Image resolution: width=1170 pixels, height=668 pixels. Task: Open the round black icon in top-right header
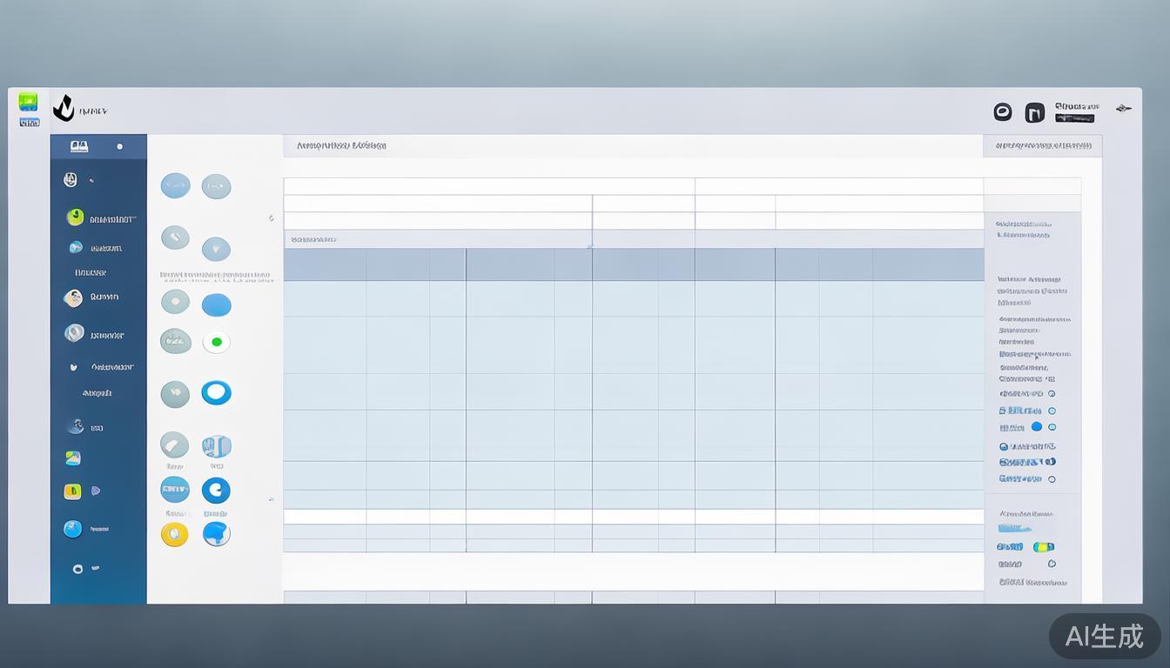point(1002,111)
